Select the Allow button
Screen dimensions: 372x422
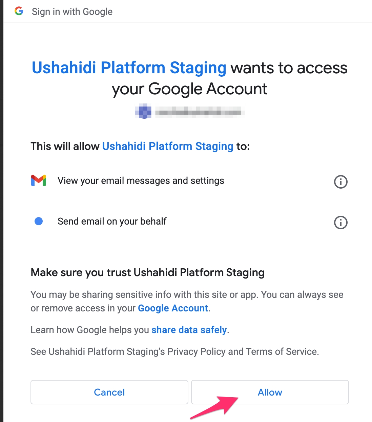click(x=270, y=392)
